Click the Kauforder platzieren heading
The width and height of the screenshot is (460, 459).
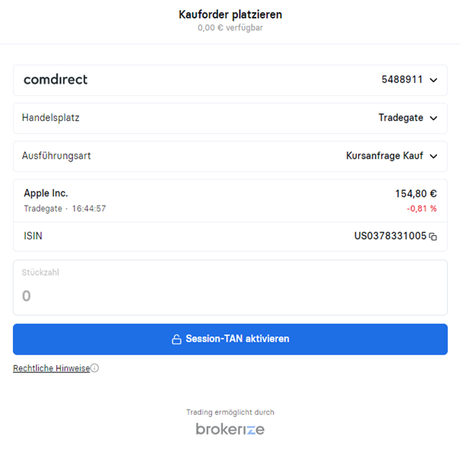pyautogui.click(x=230, y=14)
